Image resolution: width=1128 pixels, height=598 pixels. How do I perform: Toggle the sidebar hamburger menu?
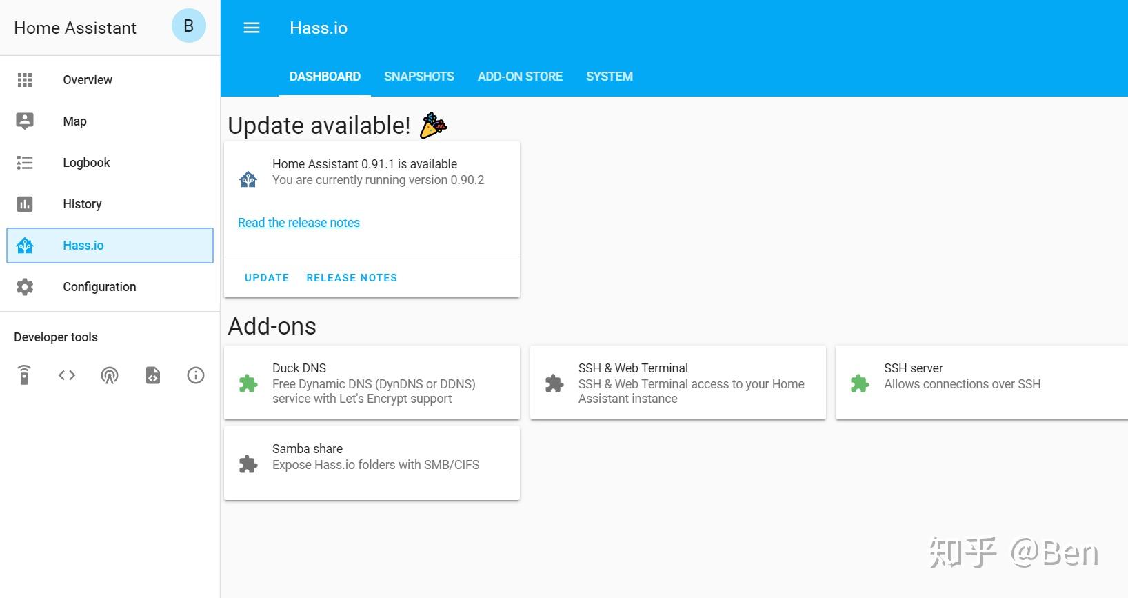(252, 28)
